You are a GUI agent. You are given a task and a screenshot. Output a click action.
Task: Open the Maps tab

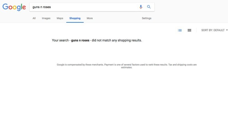tap(60, 18)
